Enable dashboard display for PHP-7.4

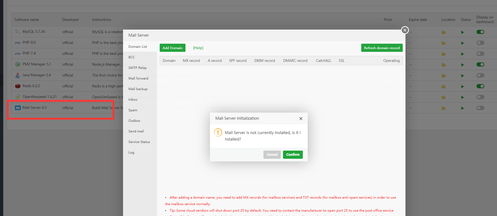point(480,54)
